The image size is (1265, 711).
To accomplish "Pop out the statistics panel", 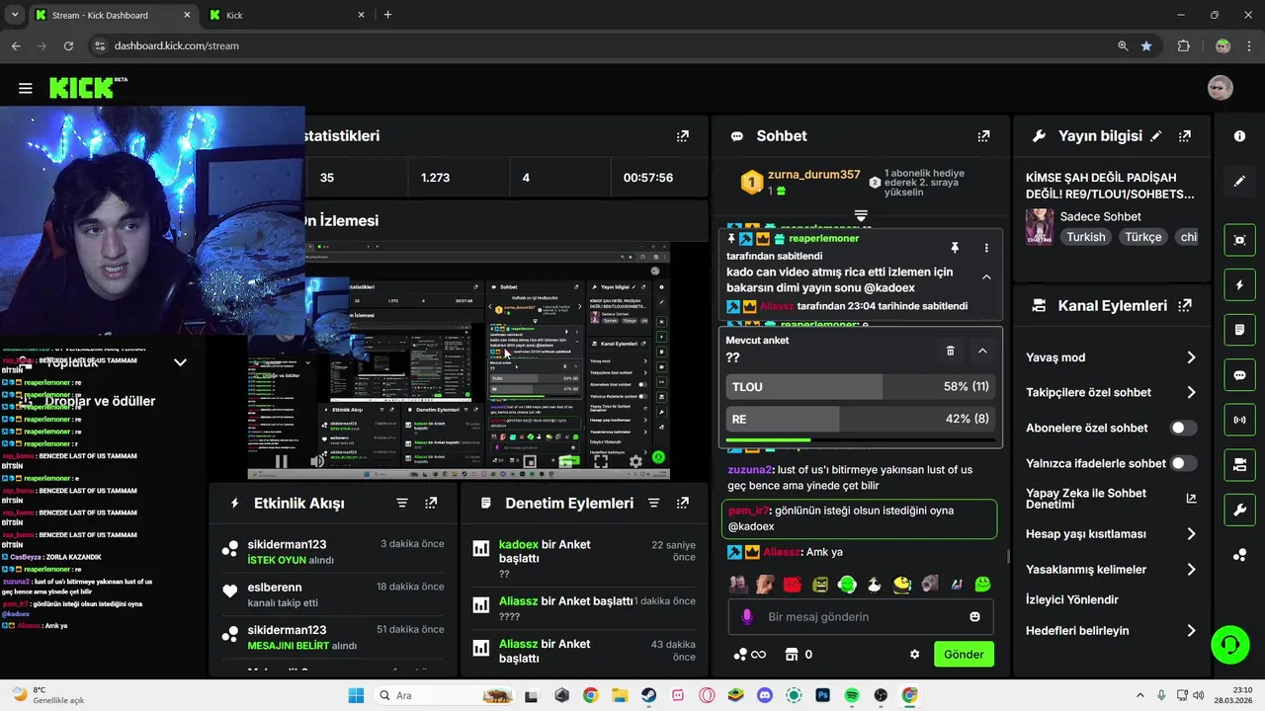I will coord(683,136).
